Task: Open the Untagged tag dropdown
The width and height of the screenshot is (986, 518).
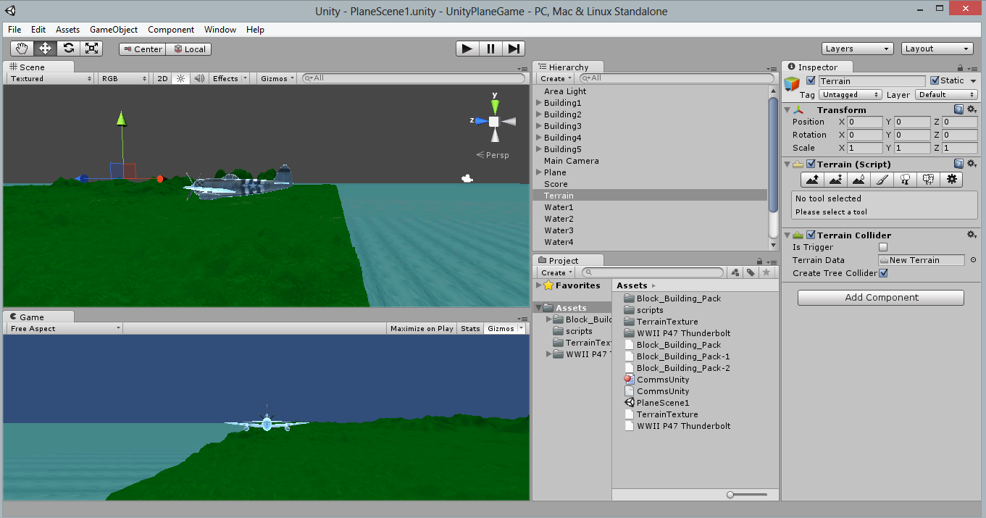Action: pyautogui.click(x=849, y=94)
